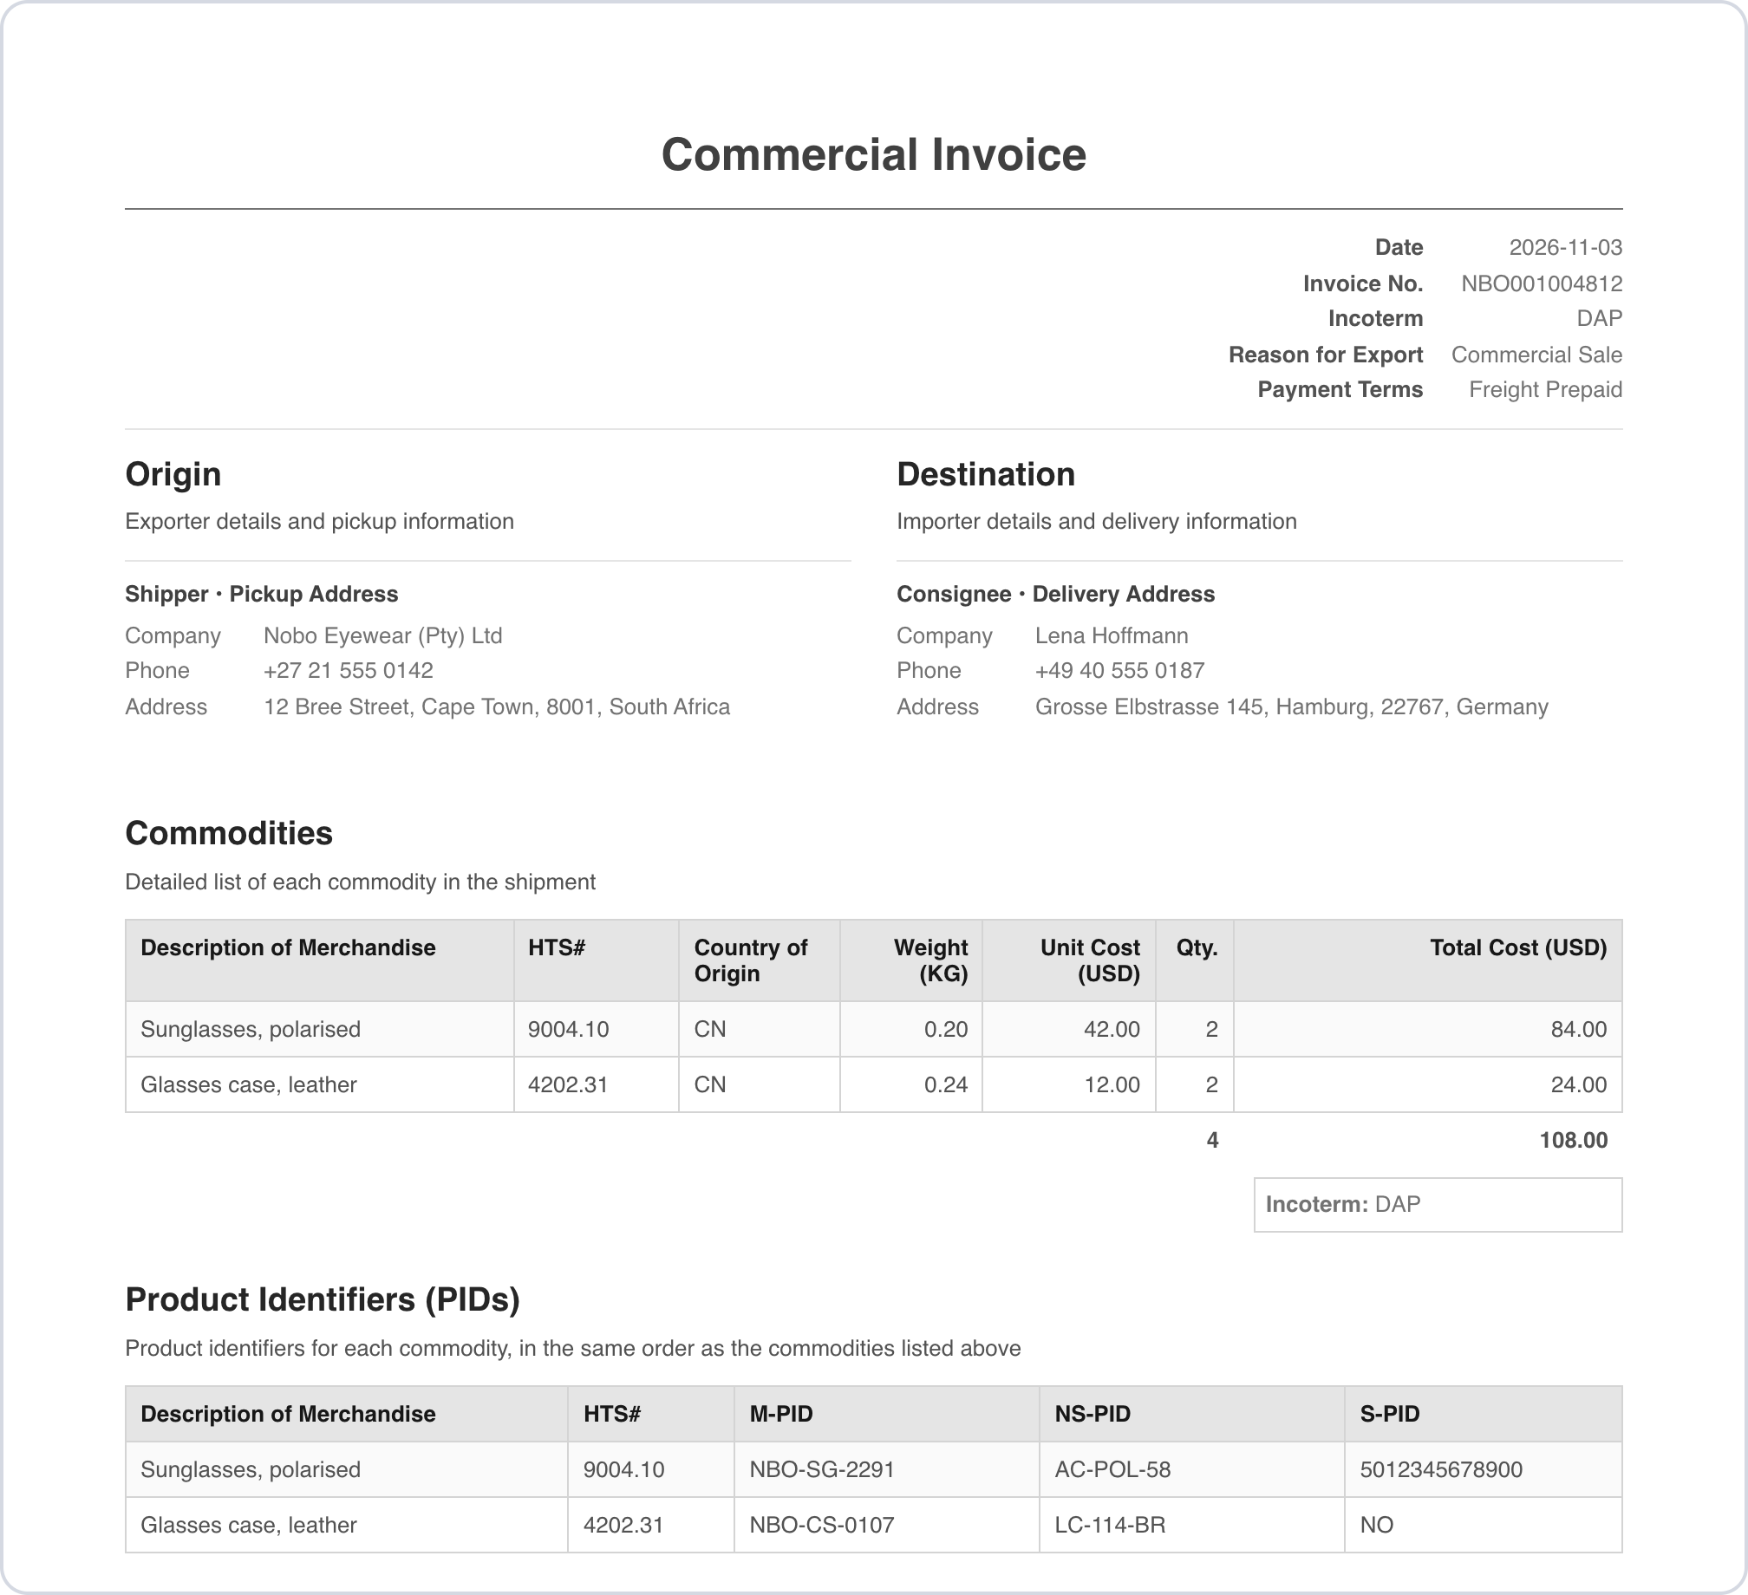Click the Freight Prepaid payment terms
This screenshot has width=1748, height=1595.
[1545, 389]
